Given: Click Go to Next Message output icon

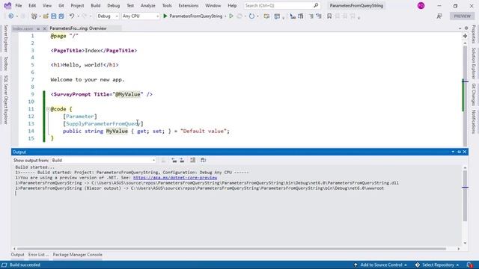Looking at the screenshot, I should 182,160.
